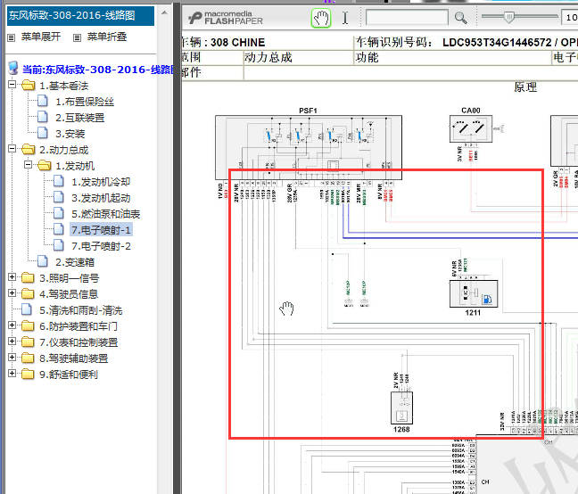The height and width of the screenshot is (494, 578).
Task: Click the Macromedia FlashPaper logo
Action: (x=226, y=18)
